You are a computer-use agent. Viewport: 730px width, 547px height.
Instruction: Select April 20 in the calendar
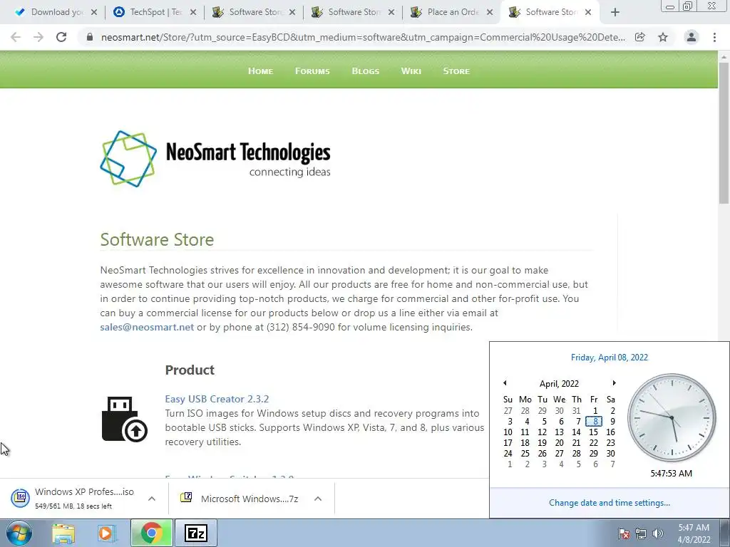tap(559, 443)
